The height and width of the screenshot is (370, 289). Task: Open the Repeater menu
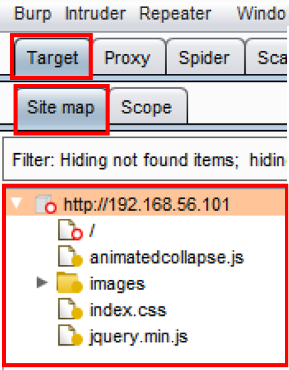[x=175, y=14]
